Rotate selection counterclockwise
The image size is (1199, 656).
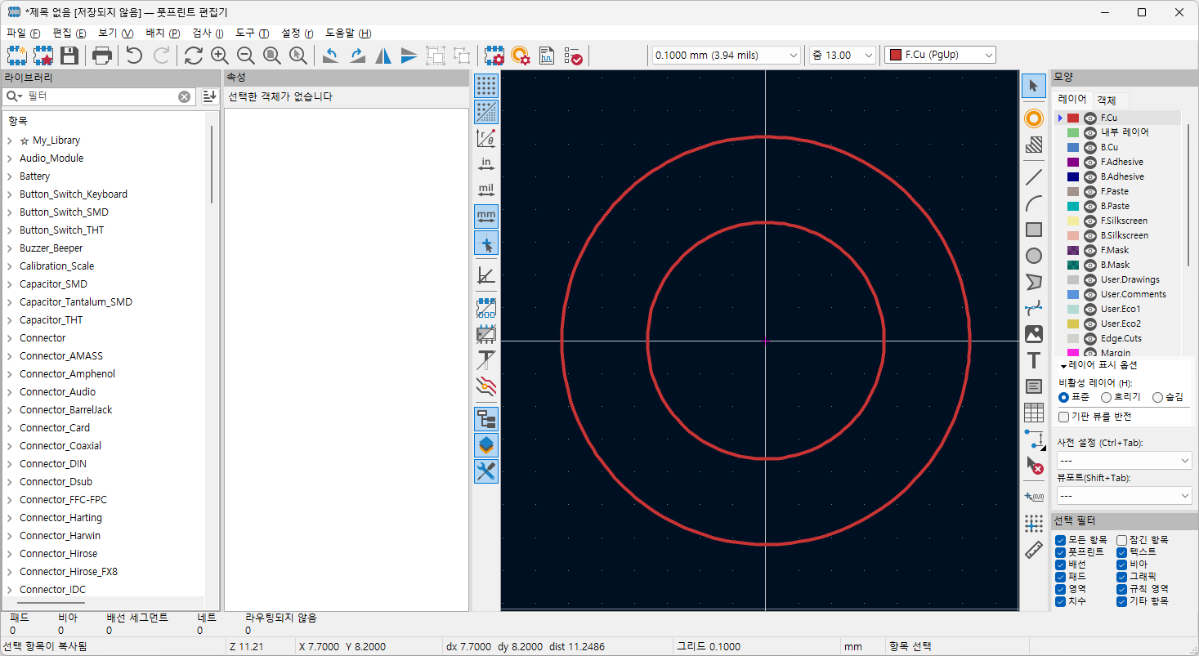331,56
